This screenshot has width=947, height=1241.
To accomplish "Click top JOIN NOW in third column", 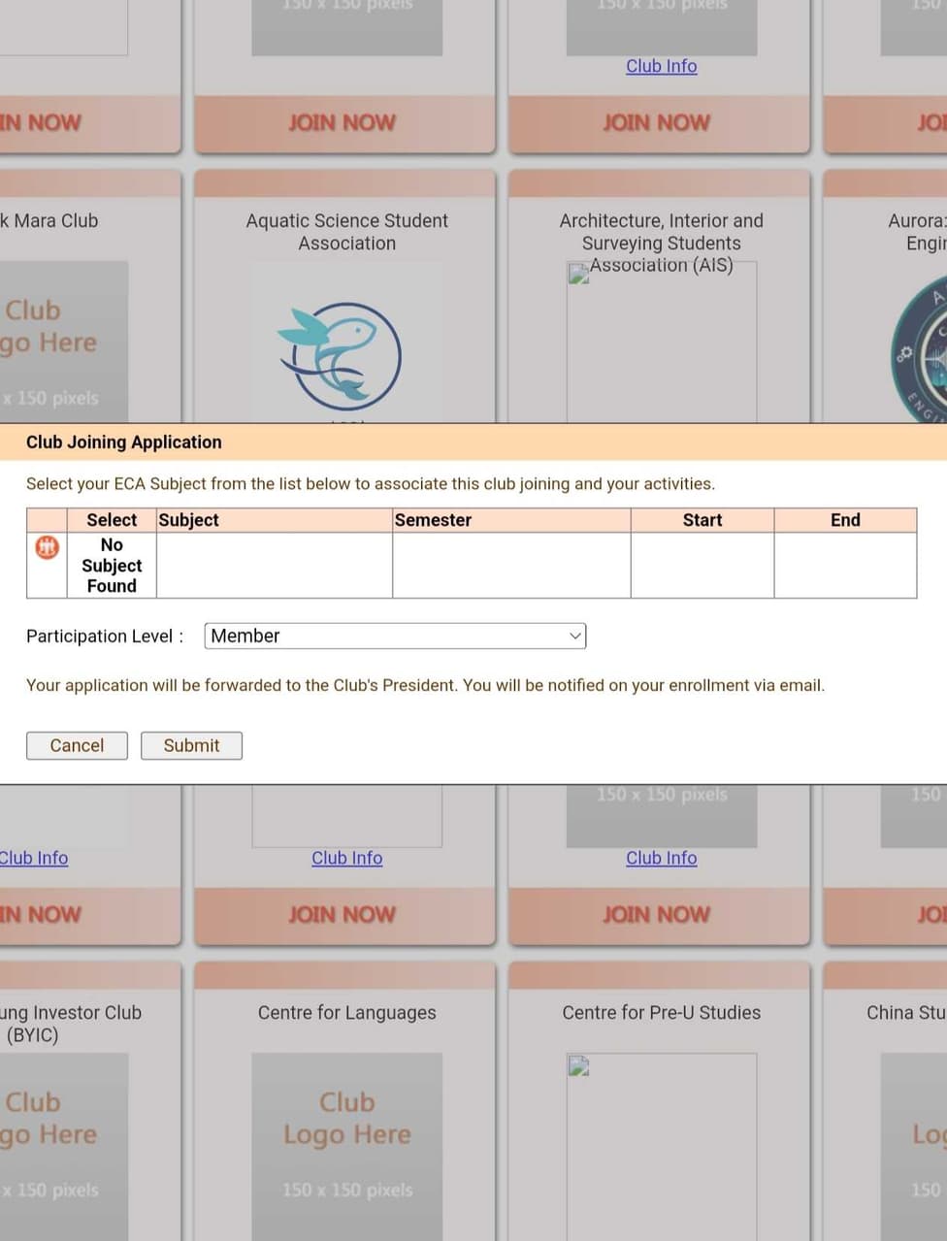I will click(x=657, y=122).
